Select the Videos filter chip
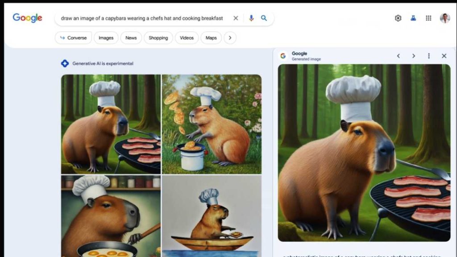This screenshot has width=457, height=257. (x=187, y=38)
